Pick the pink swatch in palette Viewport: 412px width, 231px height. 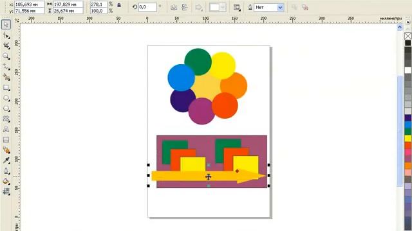pyautogui.click(x=407, y=152)
